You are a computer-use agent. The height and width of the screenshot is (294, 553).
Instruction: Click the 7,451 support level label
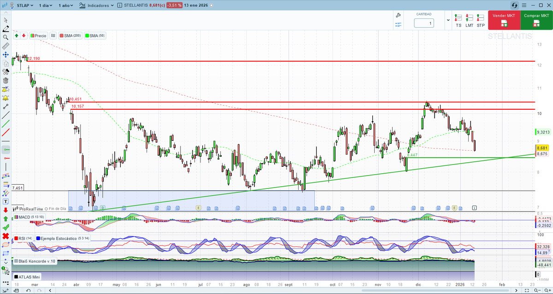pos(18,188)
